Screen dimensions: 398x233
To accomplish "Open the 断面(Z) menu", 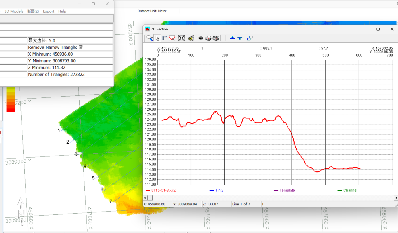I will [x=33, y=11].
